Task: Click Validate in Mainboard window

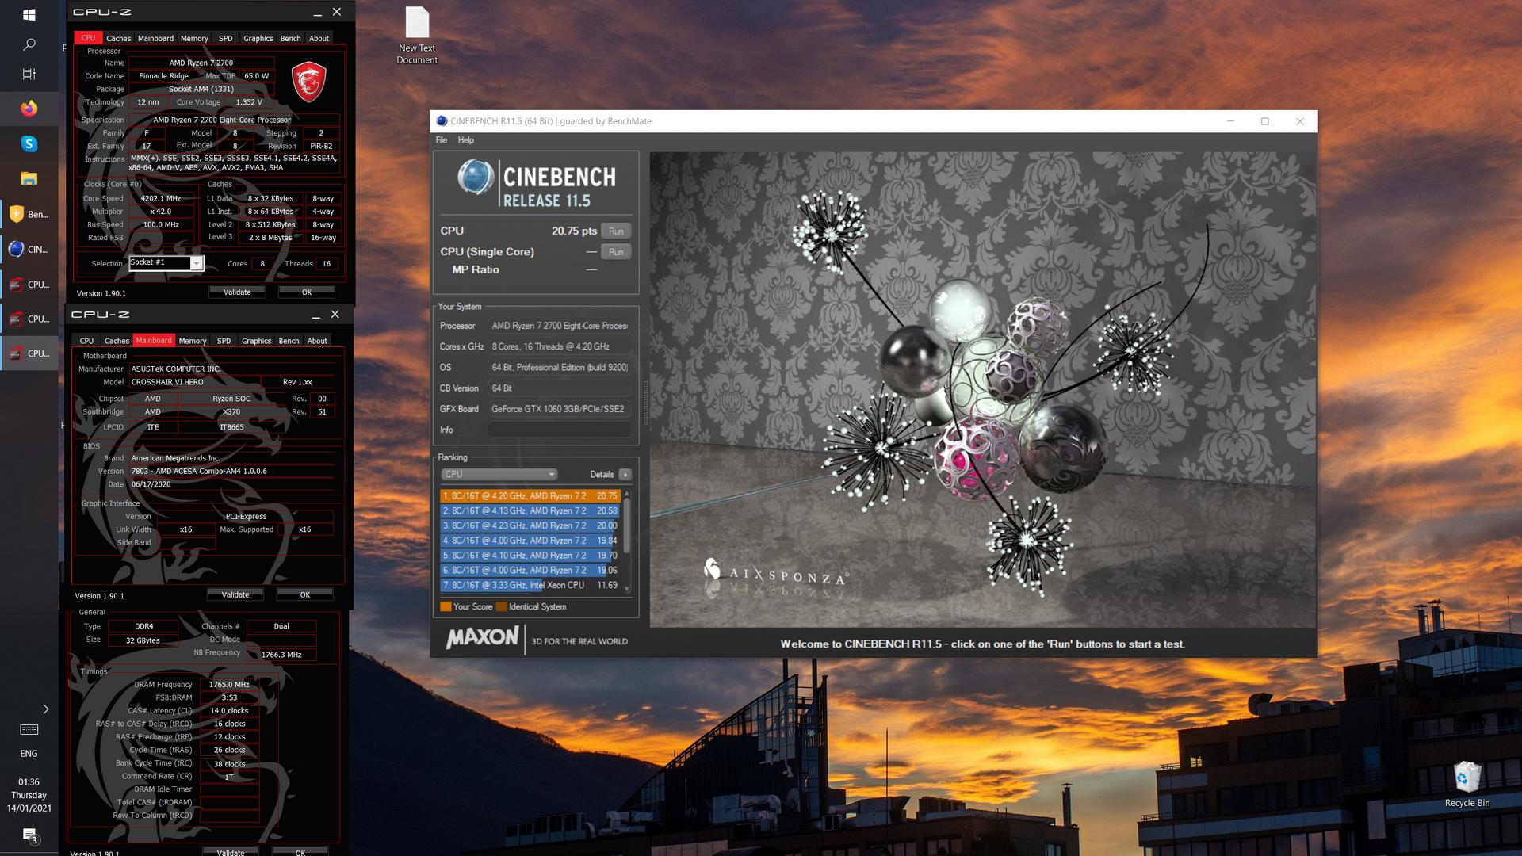Action: click(235, 594)
